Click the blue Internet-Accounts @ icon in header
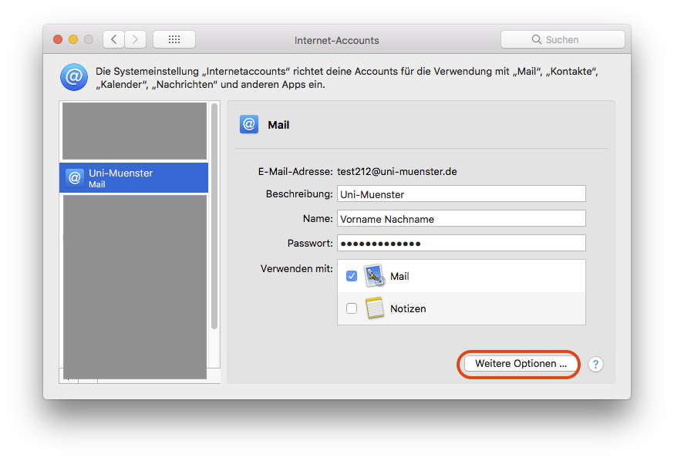674x461 pixels. click(x=73, y=77)
